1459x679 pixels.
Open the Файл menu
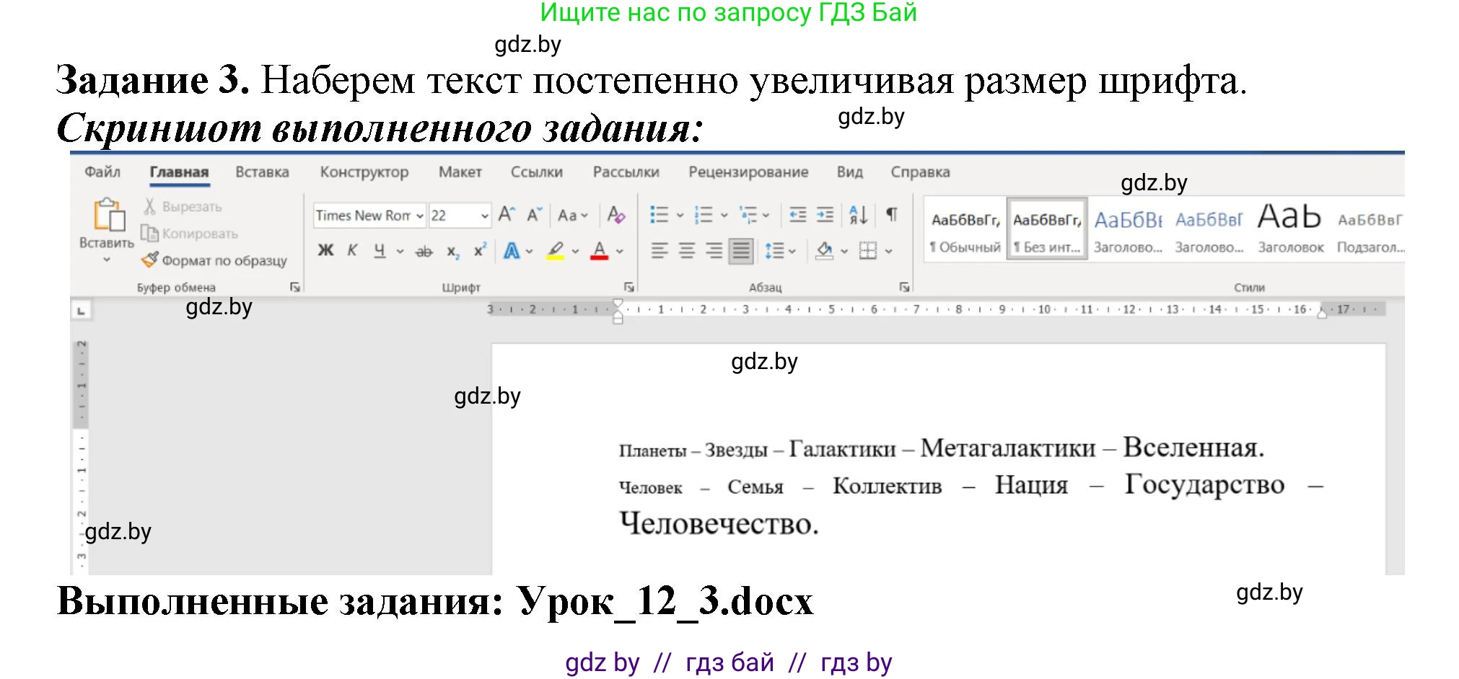click(102, 172)
